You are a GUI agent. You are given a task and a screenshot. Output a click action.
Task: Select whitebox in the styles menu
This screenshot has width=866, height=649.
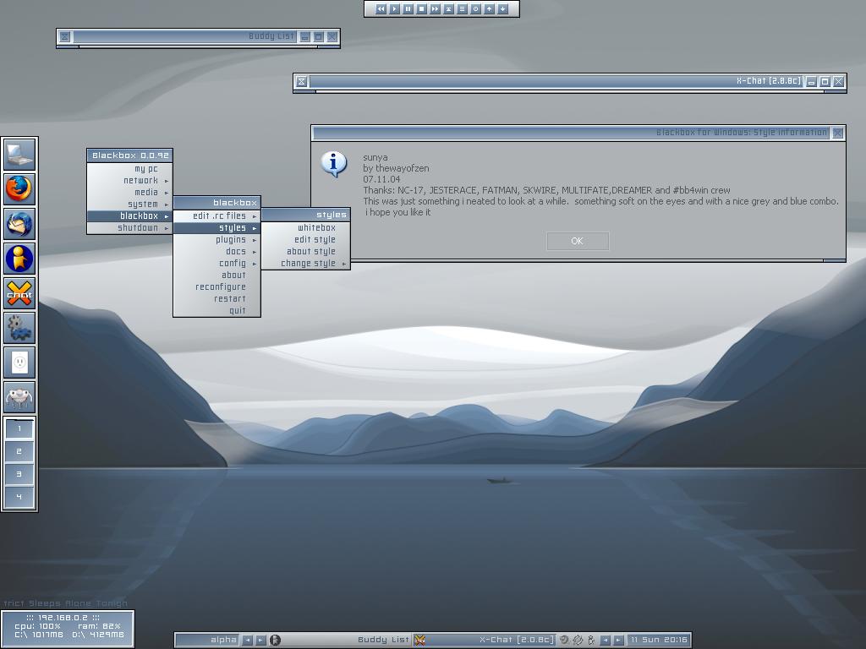coord(306,228)
